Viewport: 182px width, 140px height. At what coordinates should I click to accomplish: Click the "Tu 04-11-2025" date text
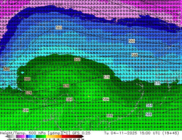[x=121, y=133]
